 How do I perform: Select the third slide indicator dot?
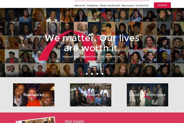click(92, 74)
